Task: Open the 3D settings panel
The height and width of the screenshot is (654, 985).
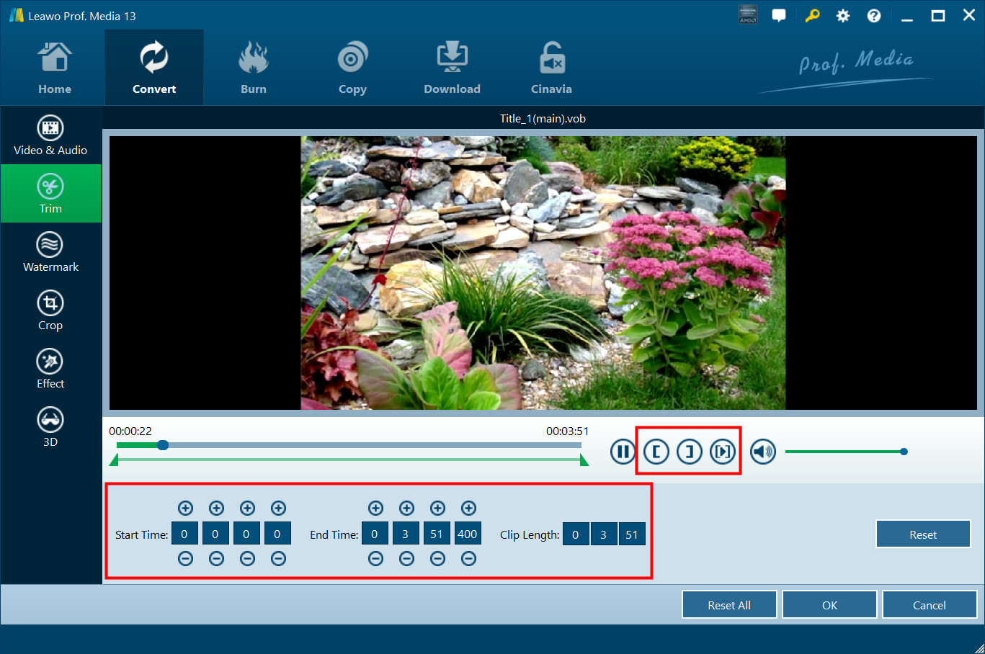Action: (50, 427)
